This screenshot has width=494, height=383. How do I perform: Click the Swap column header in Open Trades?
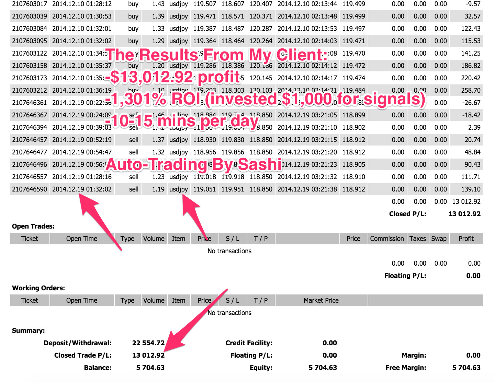(x=439, y=239)
